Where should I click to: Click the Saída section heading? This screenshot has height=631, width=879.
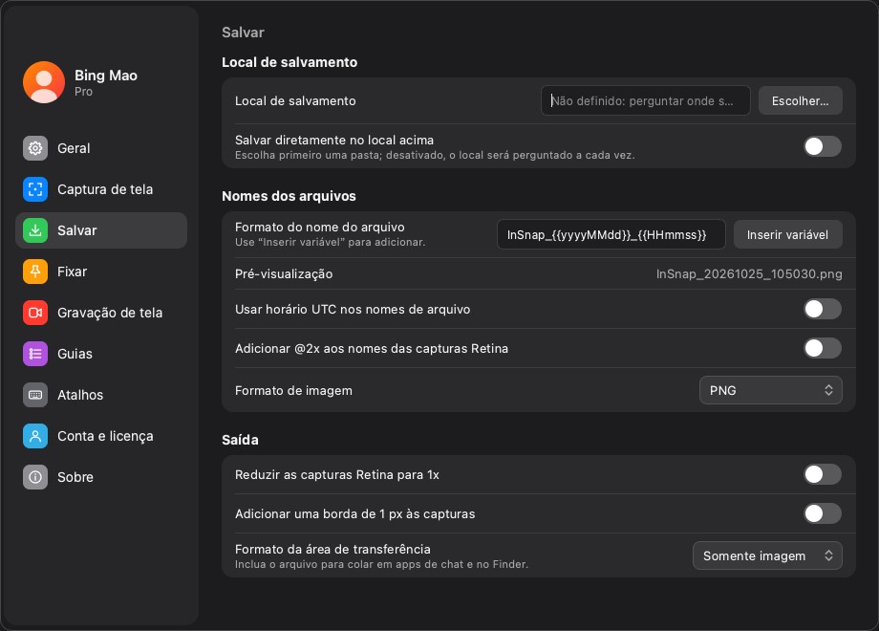click(240, 440)
